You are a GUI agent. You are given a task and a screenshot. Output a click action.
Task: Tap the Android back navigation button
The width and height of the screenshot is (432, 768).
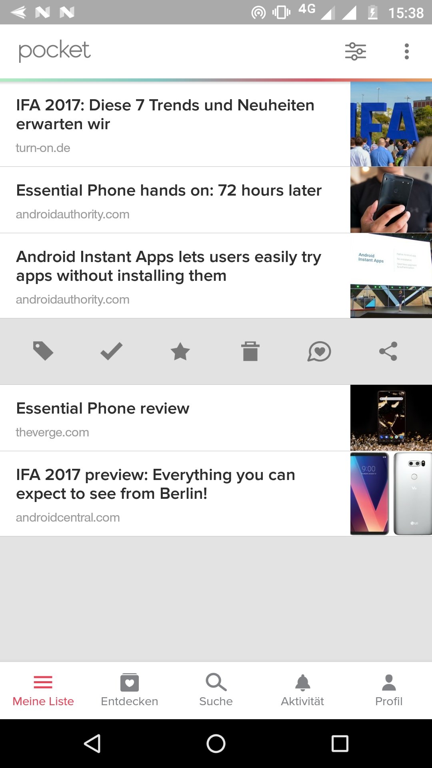[92, 744]
